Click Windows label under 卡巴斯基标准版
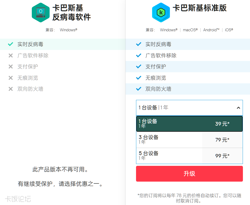The height and width of the screenshot is (205, 250). pyautogui.click(x=169, y=30)
